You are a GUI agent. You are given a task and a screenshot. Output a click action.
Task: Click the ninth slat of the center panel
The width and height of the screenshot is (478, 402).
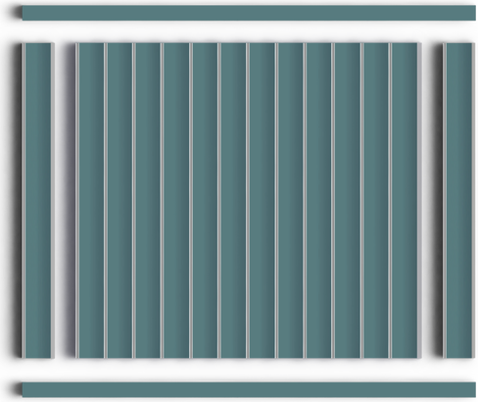coord(318,200)
